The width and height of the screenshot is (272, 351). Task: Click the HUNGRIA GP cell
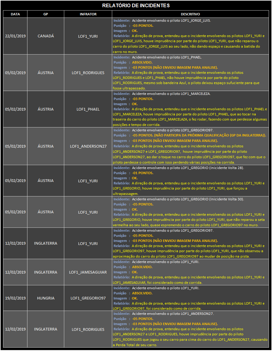click(x=46, y=298)
